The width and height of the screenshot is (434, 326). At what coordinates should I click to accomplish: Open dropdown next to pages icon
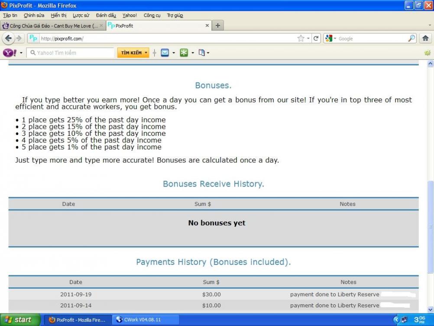click(x=208, y=53)
